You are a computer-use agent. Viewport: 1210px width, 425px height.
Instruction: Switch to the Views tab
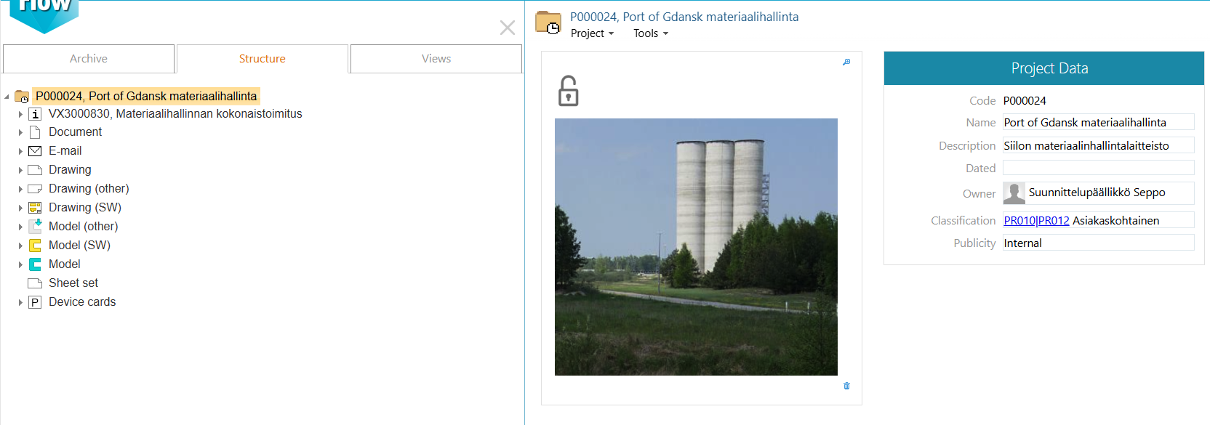[x=436, y=59]
